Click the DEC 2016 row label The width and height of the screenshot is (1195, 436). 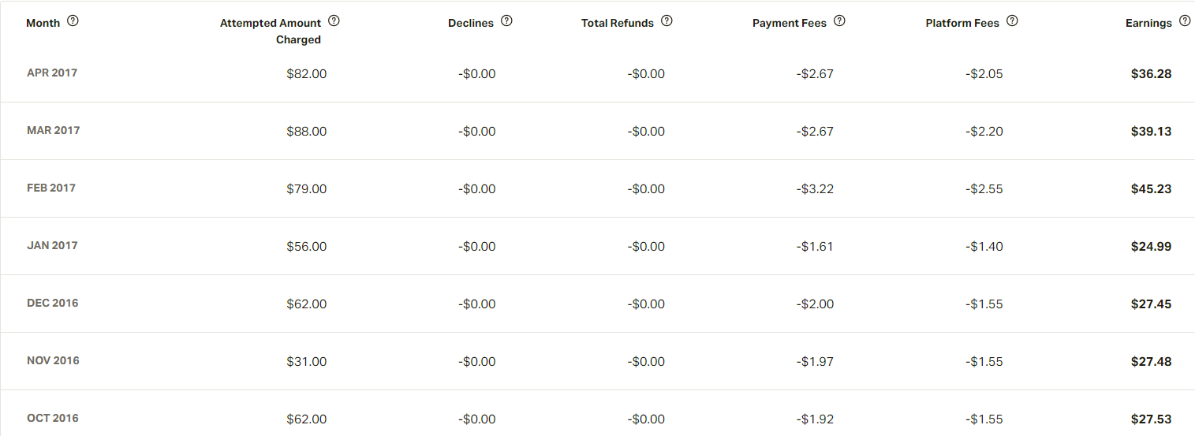[x=53, y=303]
